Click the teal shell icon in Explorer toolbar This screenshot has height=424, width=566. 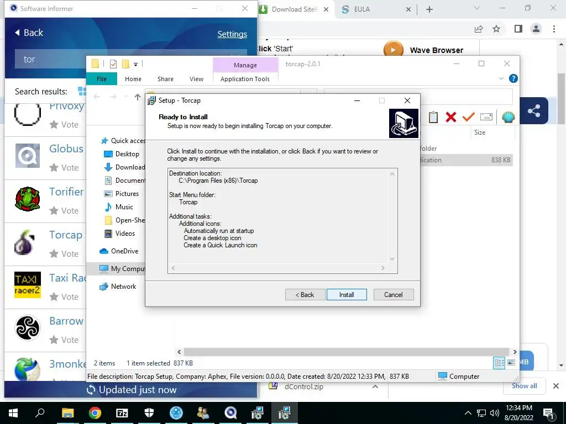click(509, 117)
